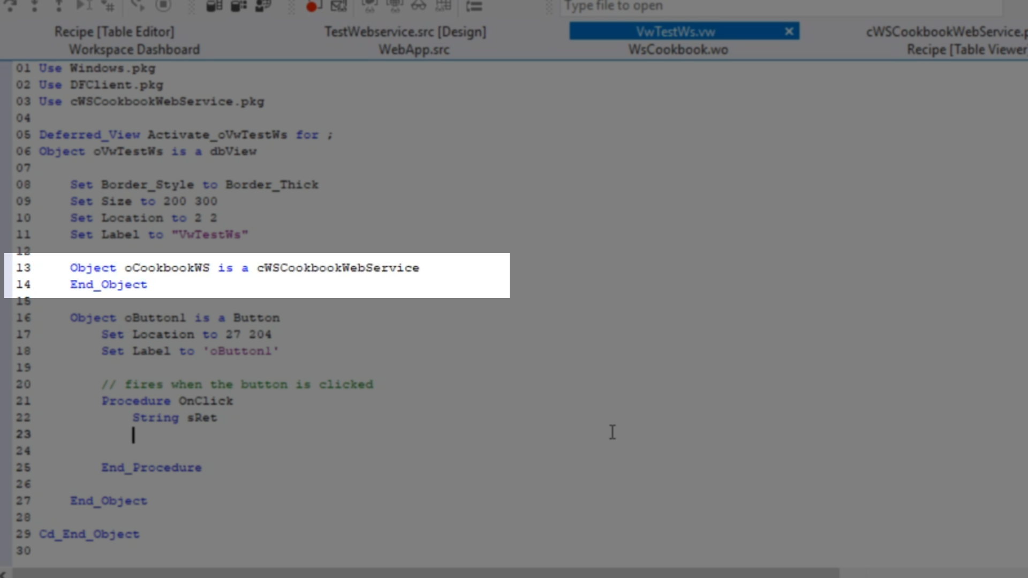
Task: Close the VwTestWs.vw tab
Action: (x=789, y=31)
